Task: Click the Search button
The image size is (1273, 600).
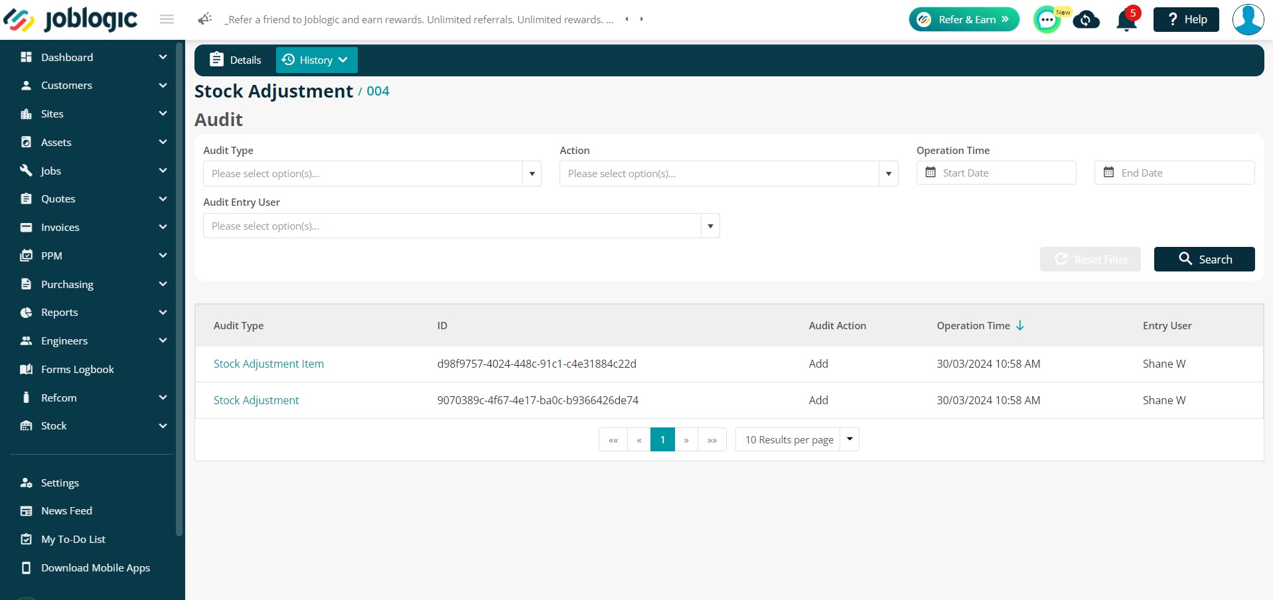Action: [x=1204, y=259]
